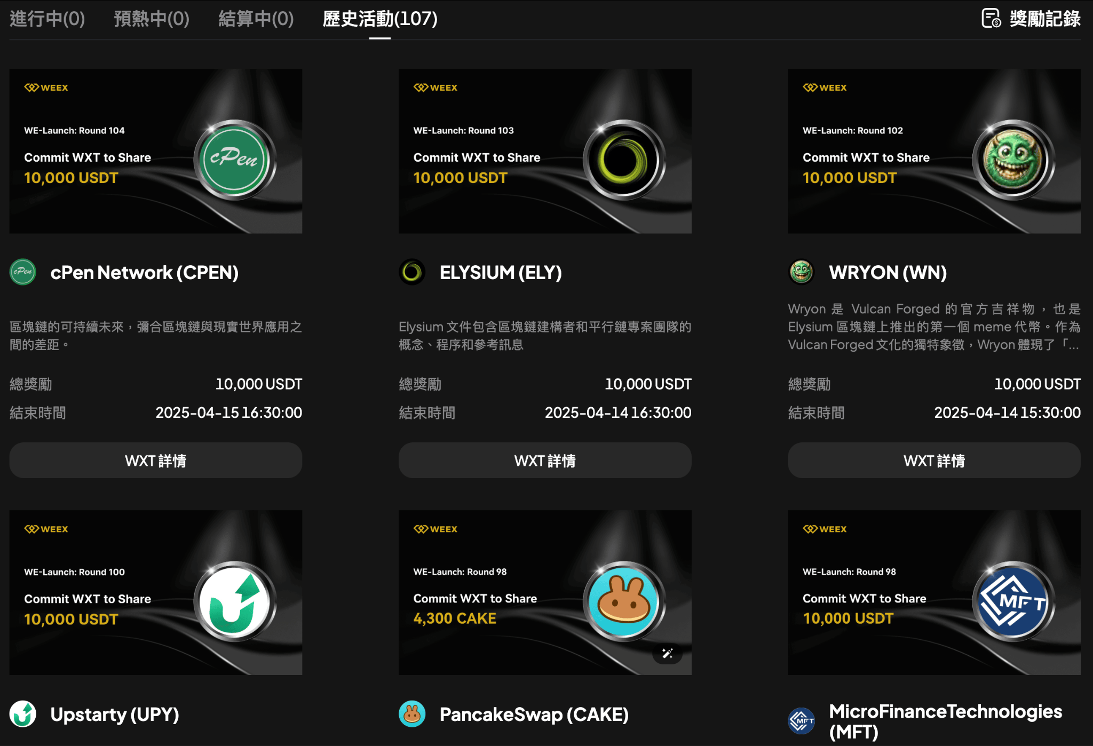The image size is (1093, 746).
Task: Select the 結算中(0) tab
Action: (256, 19)
